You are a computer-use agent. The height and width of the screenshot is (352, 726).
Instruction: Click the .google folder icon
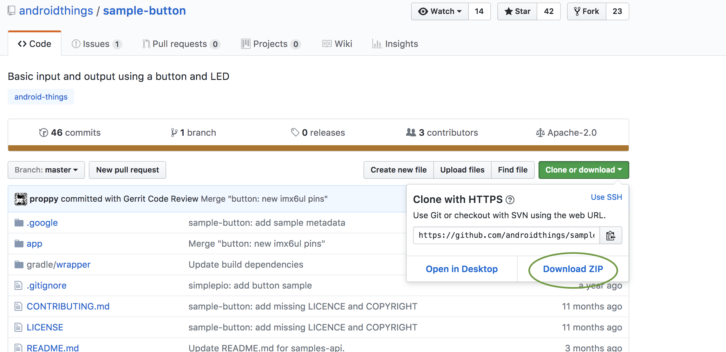[19, 223]
